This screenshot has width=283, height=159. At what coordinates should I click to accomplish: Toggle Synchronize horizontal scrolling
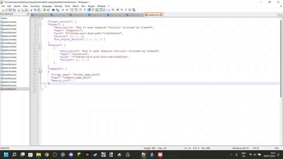point(76,10)
